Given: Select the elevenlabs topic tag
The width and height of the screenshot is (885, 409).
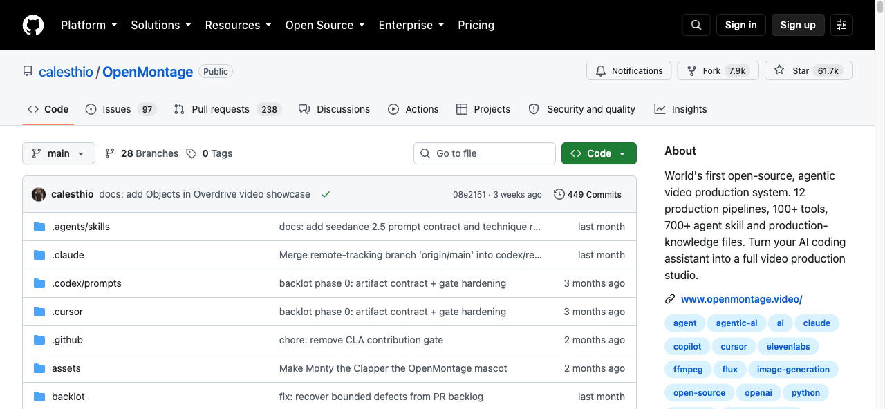Looking at the screenshot, I should click(x=788, y=346).
